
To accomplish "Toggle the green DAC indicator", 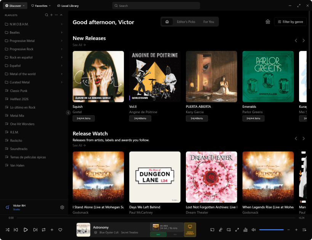I will 158,234.
